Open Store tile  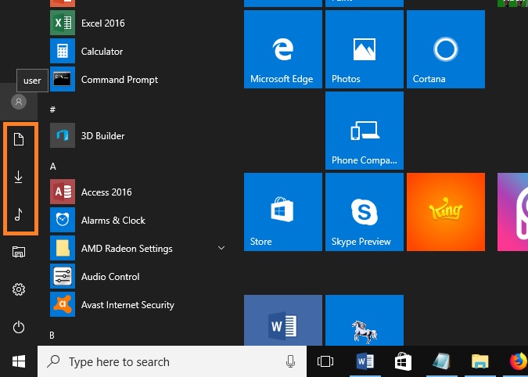pyautogui.click(x=283, y=212)
